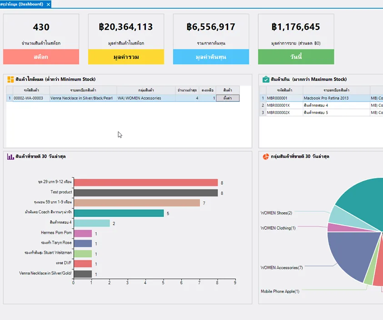Click the red stock summary button
The image size is (383, 320).
click(41, 57)
